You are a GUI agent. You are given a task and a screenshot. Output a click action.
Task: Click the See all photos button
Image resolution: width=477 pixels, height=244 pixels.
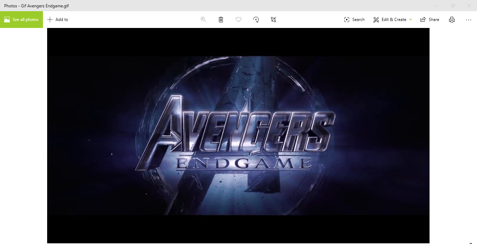21,20
